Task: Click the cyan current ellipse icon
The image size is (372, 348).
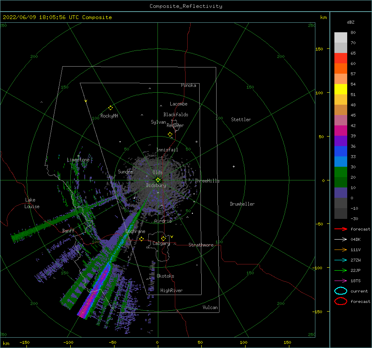Action: (341, 291)
